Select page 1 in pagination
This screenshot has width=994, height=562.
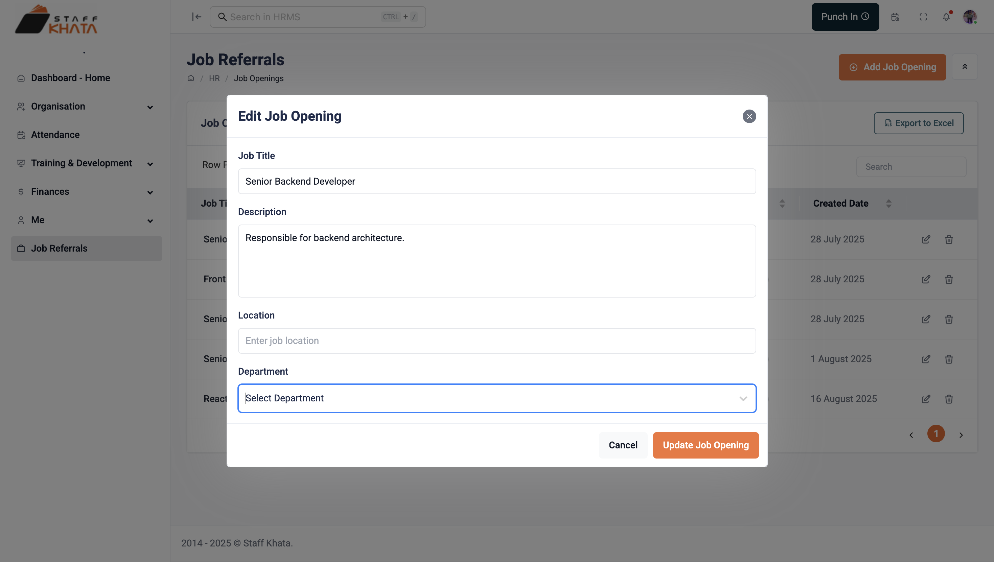936,434
